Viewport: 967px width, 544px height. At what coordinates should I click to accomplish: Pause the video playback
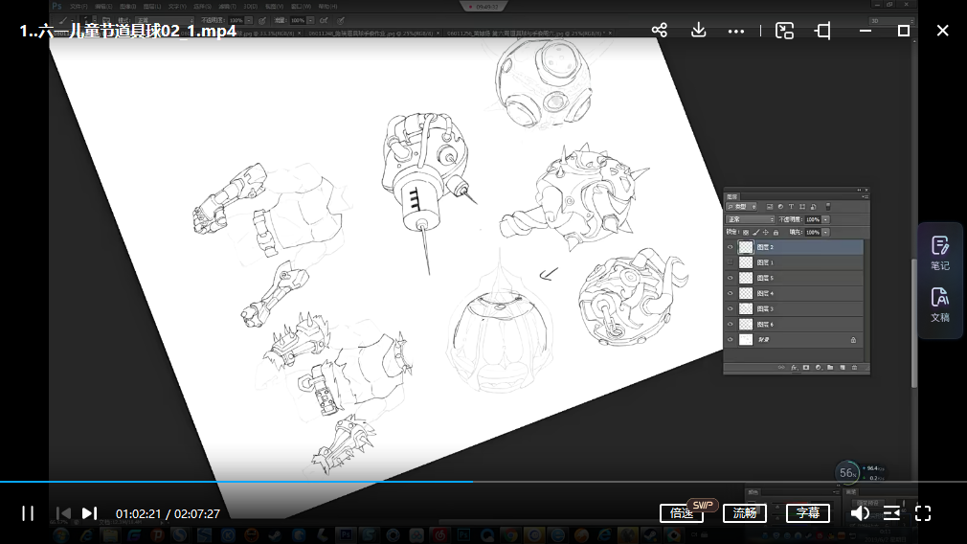click(x=28, y=513)
